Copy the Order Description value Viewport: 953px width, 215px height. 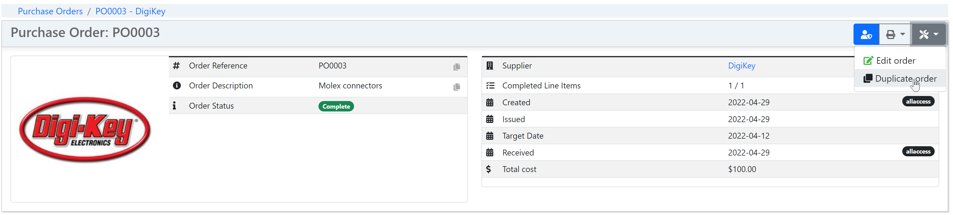click(x=457, y=87)
